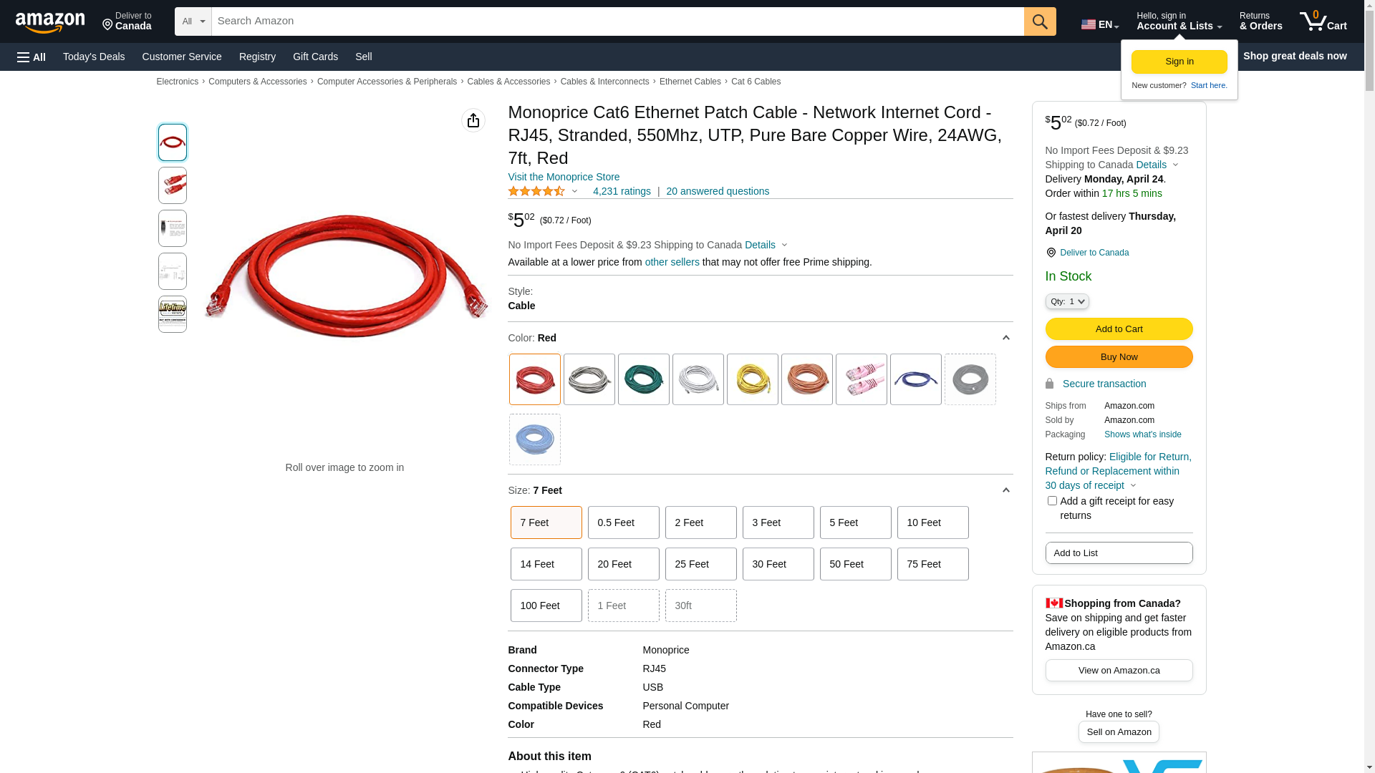The image size is (1375, 773).
Task: Click the search magnifier button
Action: [1039, 21]
